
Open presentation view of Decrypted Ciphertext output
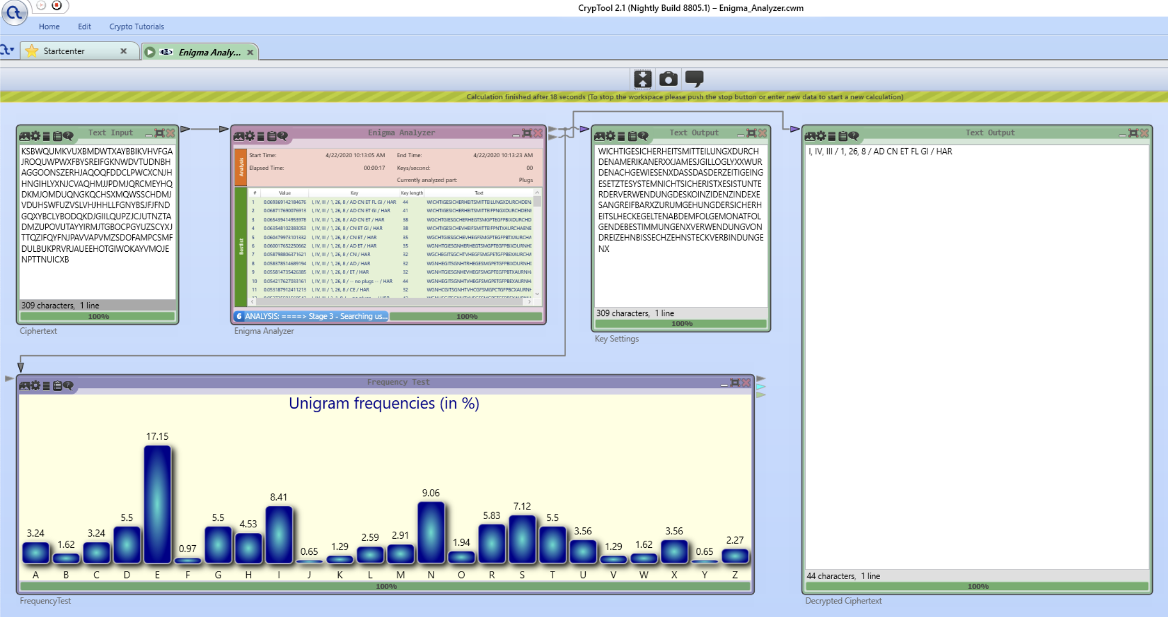coord(810,136)
